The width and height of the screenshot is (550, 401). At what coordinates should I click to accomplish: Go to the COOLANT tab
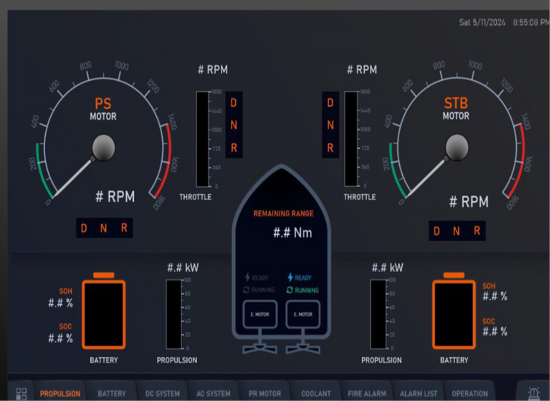(316, 394)
